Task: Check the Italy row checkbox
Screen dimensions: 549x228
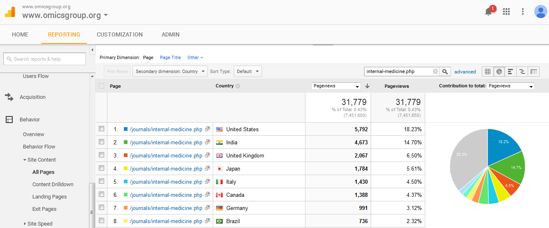Action: click(x=101, y=181)
